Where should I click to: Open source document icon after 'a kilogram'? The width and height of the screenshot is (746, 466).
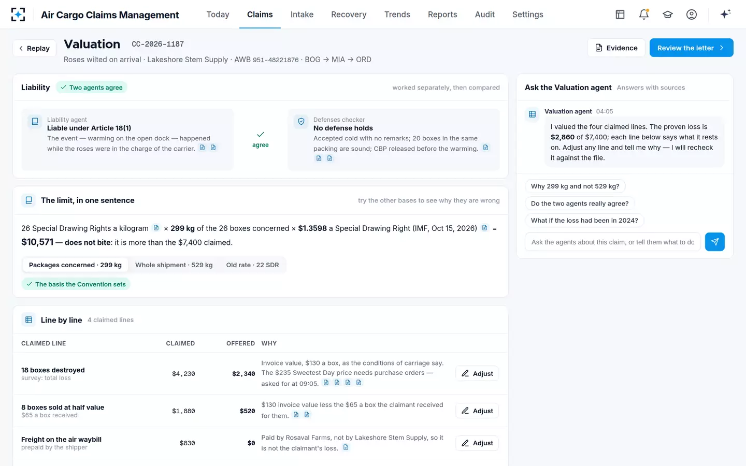pyautogui.click(x=156, y=228)
